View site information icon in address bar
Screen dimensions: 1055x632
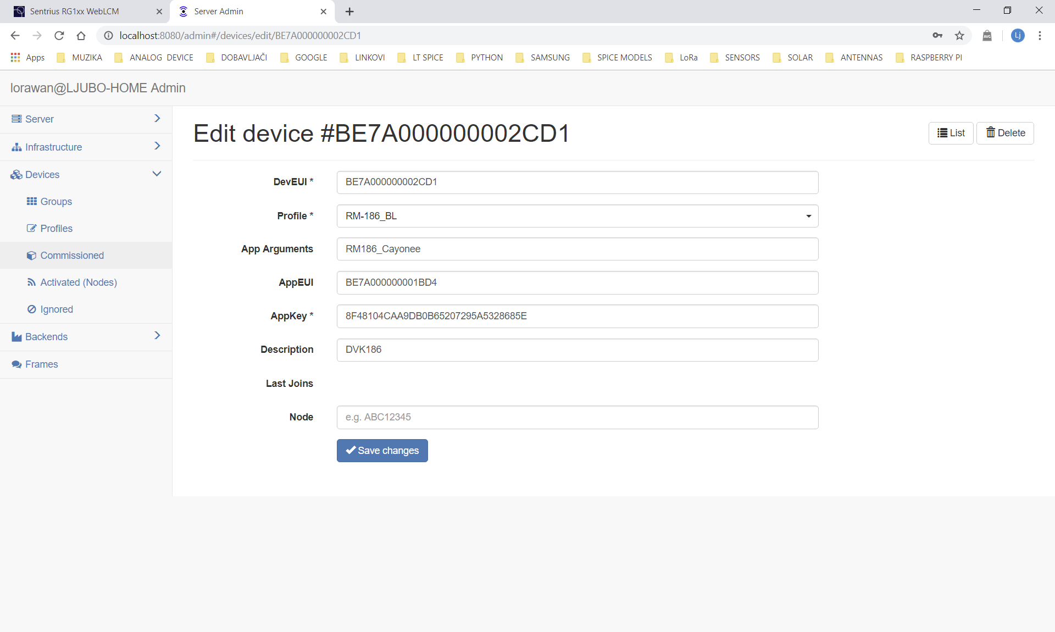[109, 36]
